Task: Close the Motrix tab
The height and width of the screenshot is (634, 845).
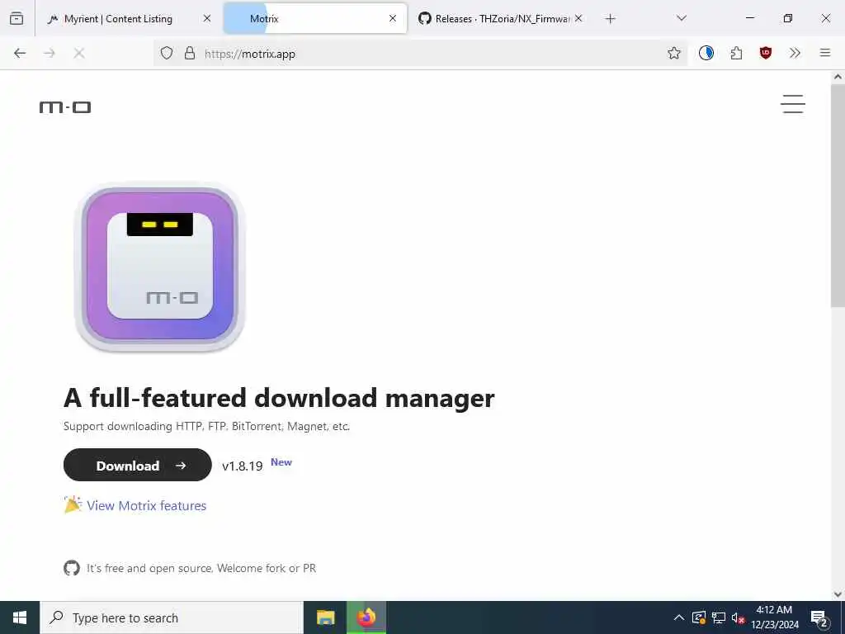Action: (x=393, y=18)
